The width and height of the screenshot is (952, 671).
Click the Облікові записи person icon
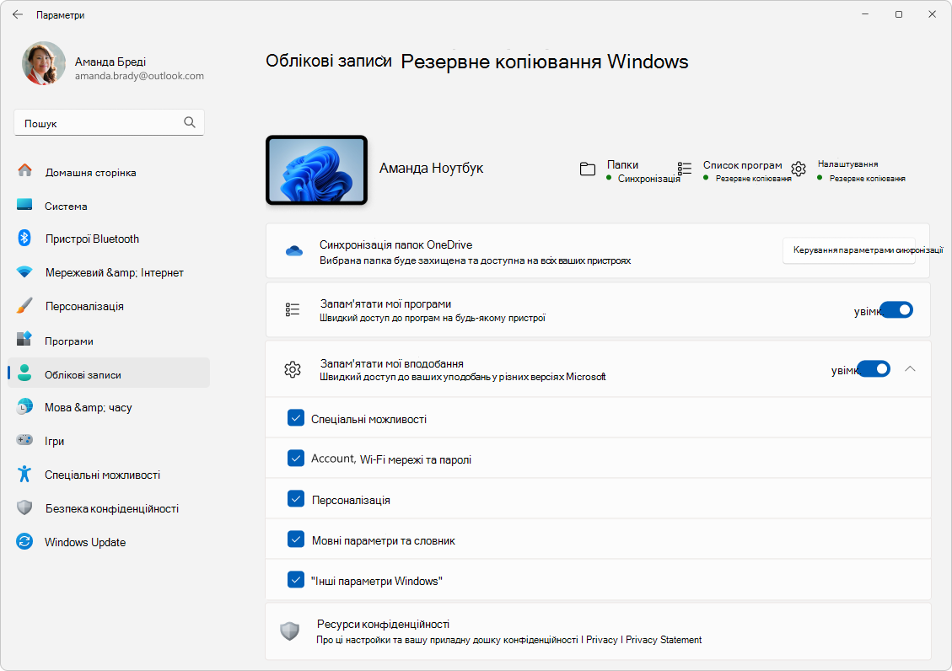tap(24, 373)
